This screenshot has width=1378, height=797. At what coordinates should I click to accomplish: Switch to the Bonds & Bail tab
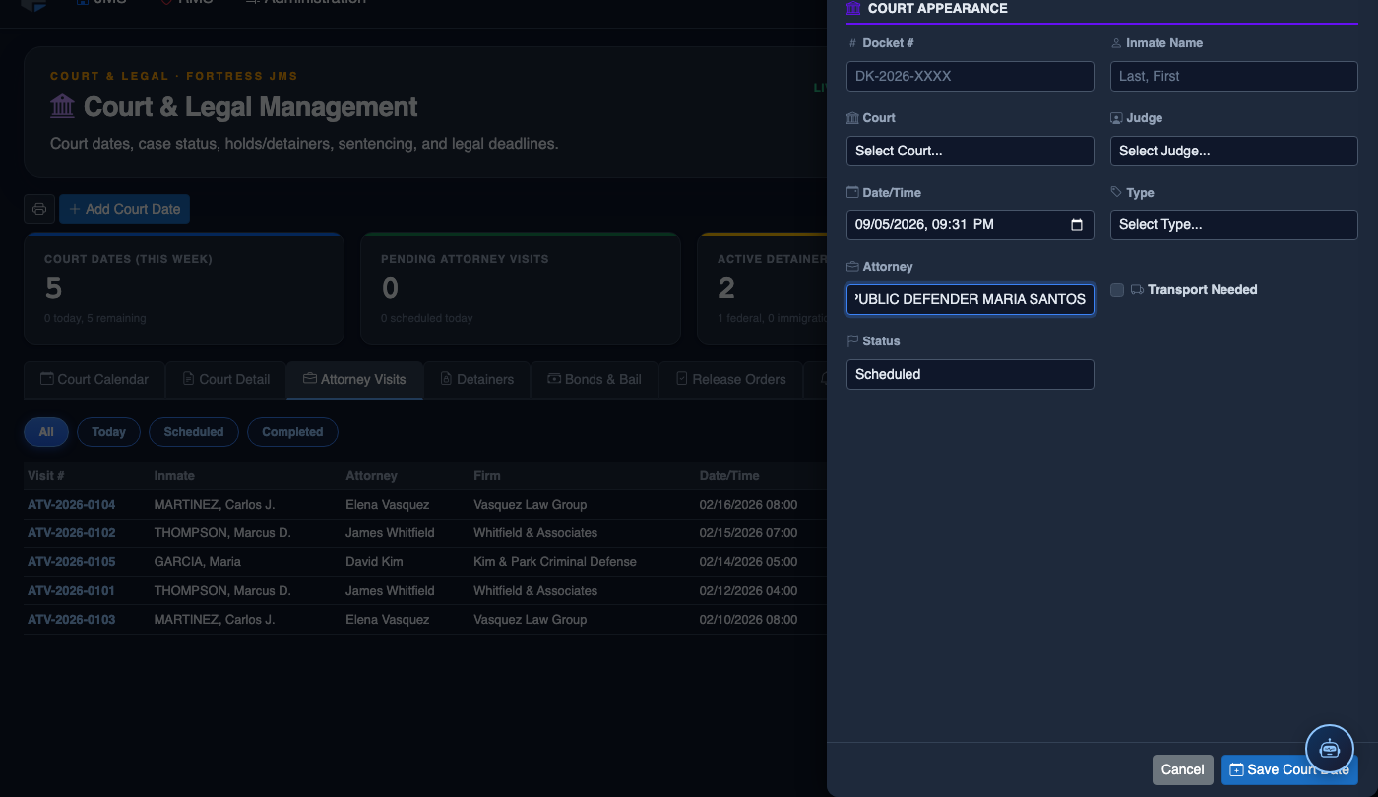coord(595,379)
